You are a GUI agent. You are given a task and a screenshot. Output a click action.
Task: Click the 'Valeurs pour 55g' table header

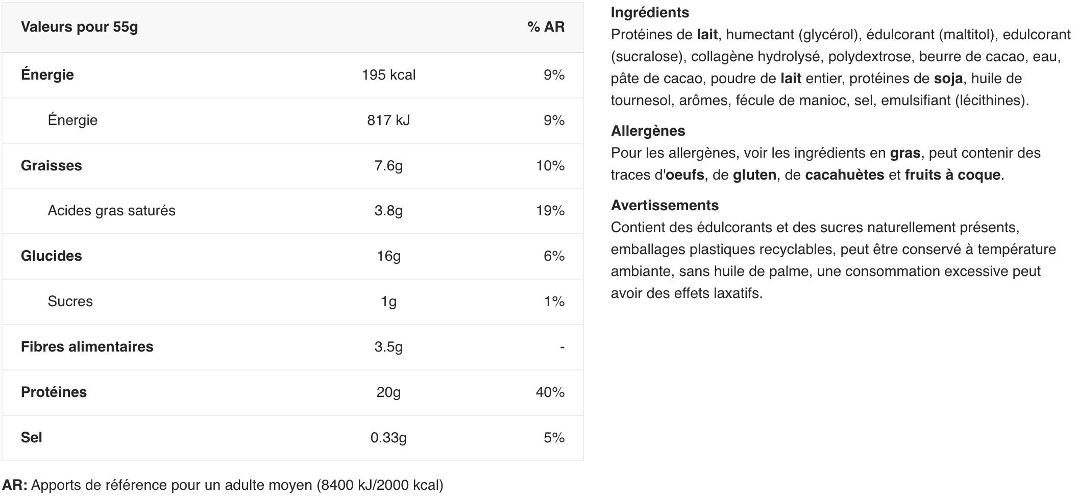point(79,27)
